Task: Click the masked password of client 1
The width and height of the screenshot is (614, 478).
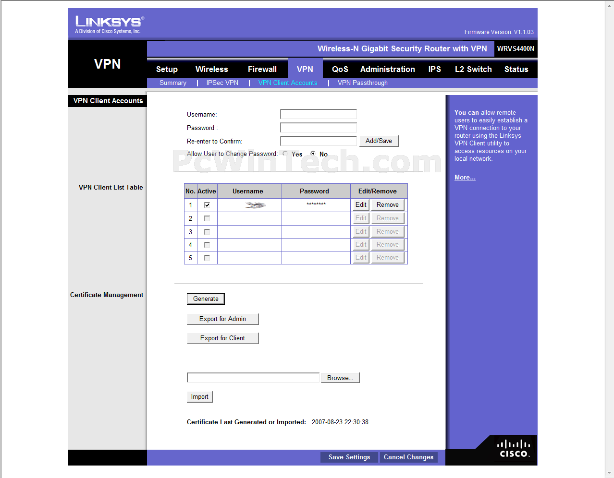Action: [x=316, y=204]
